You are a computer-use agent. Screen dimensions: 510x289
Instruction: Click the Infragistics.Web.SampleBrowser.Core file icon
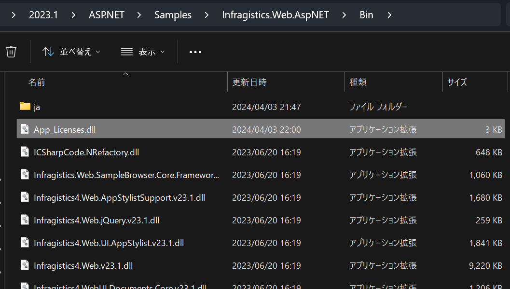[x=25, y=175]
